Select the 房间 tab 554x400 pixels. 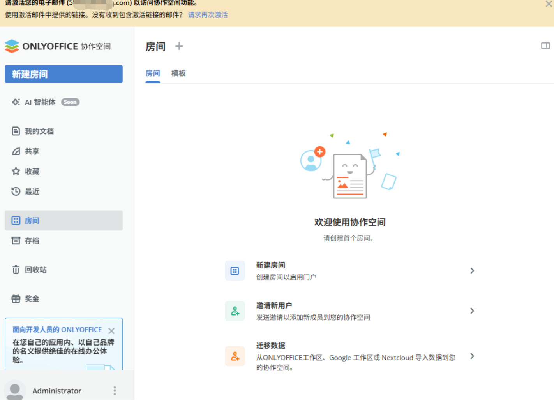153,73
